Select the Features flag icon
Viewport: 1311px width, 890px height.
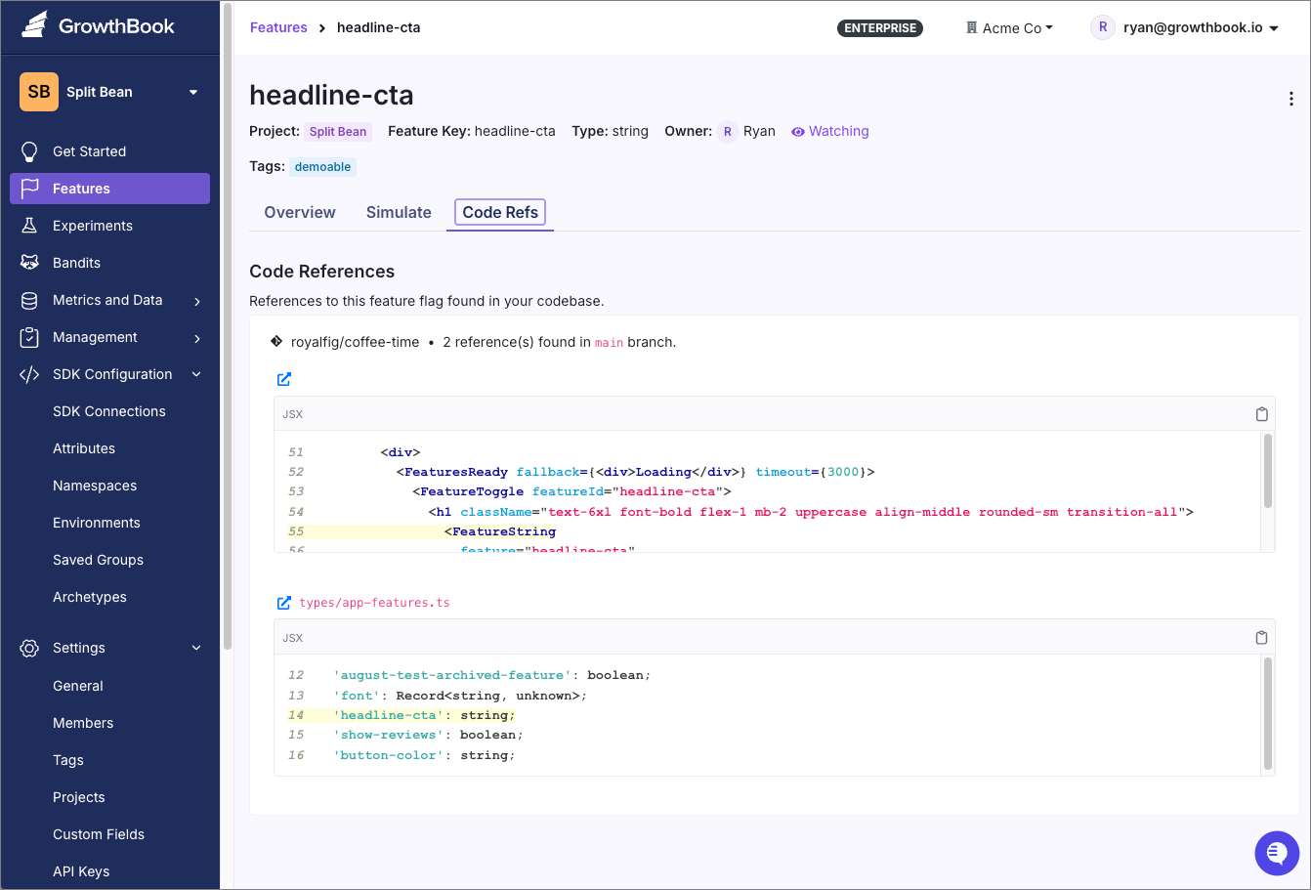[x=29, y=189]
